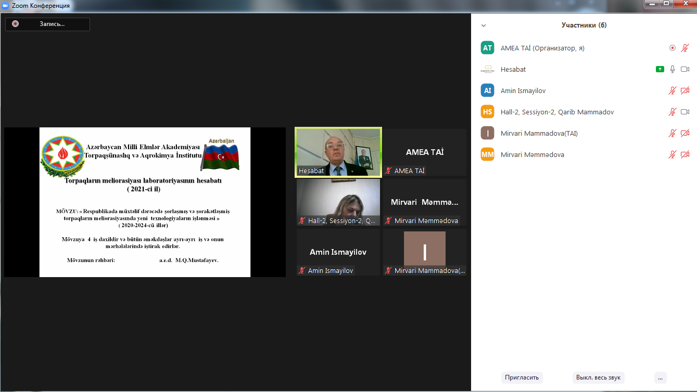Collapse the participants panel using the chevron
The height and width of the screenshot is (392, 697).
point(484,25)
